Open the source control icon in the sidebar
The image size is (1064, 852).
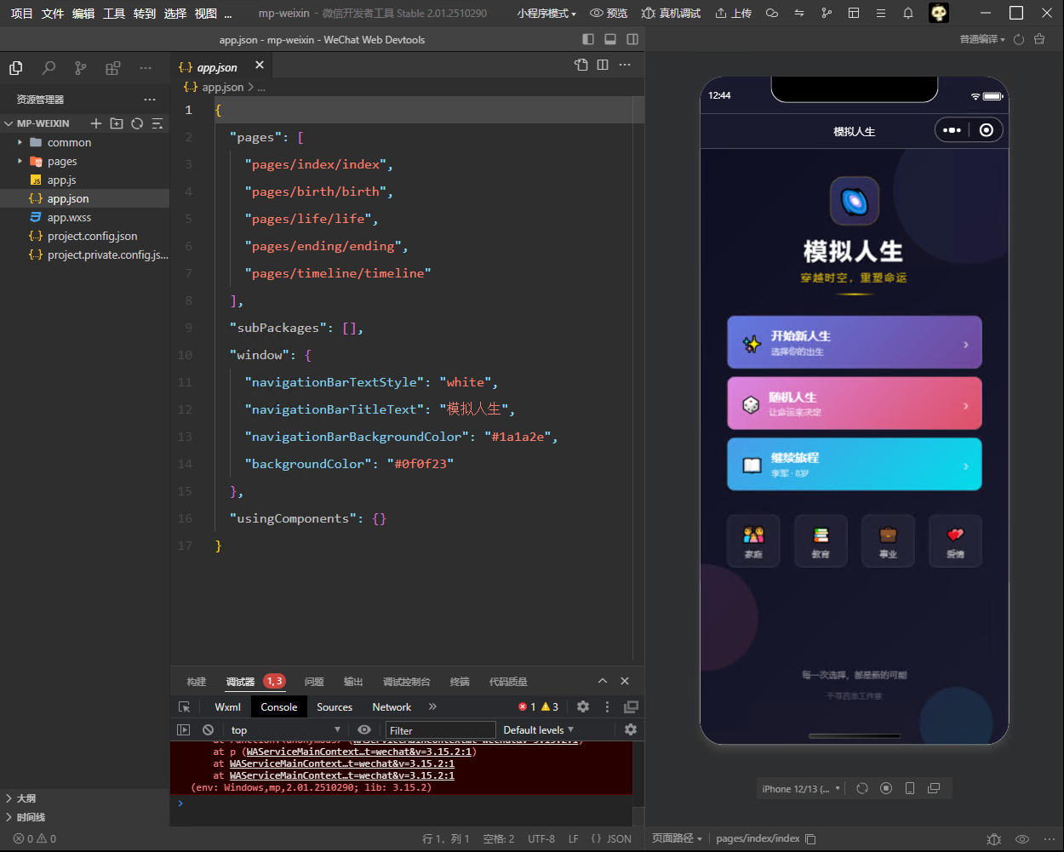point(80,68)
